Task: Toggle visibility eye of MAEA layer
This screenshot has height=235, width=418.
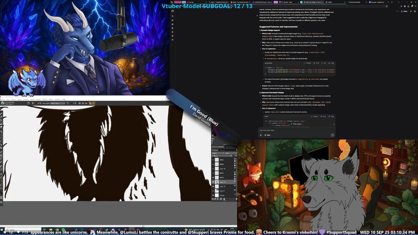Action: click(x=213, y=164)
